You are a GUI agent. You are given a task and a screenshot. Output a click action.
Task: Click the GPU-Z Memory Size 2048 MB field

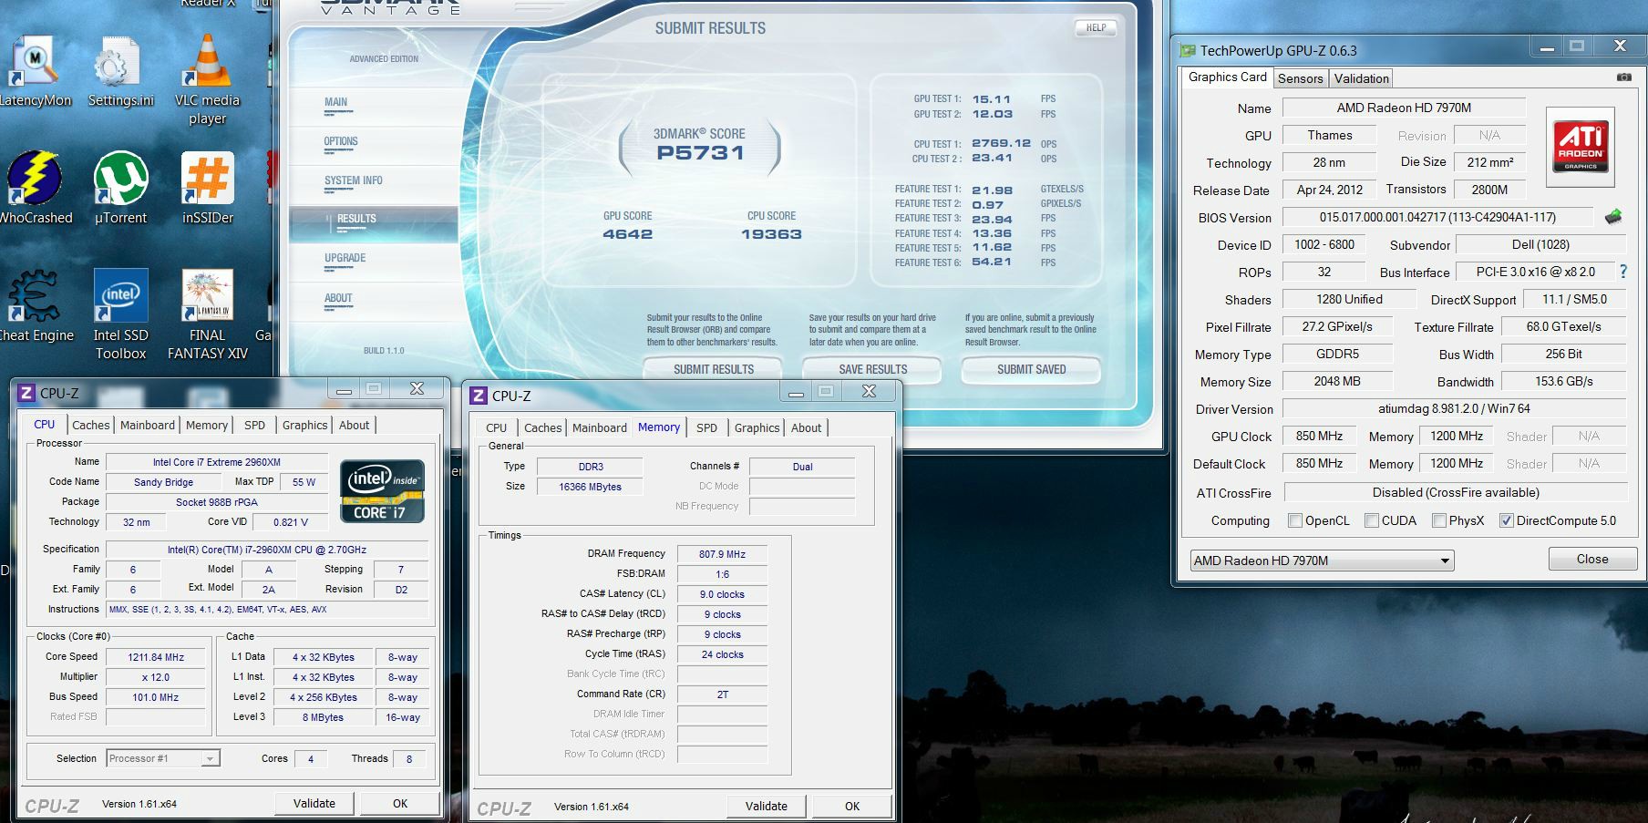point(1337,381)
